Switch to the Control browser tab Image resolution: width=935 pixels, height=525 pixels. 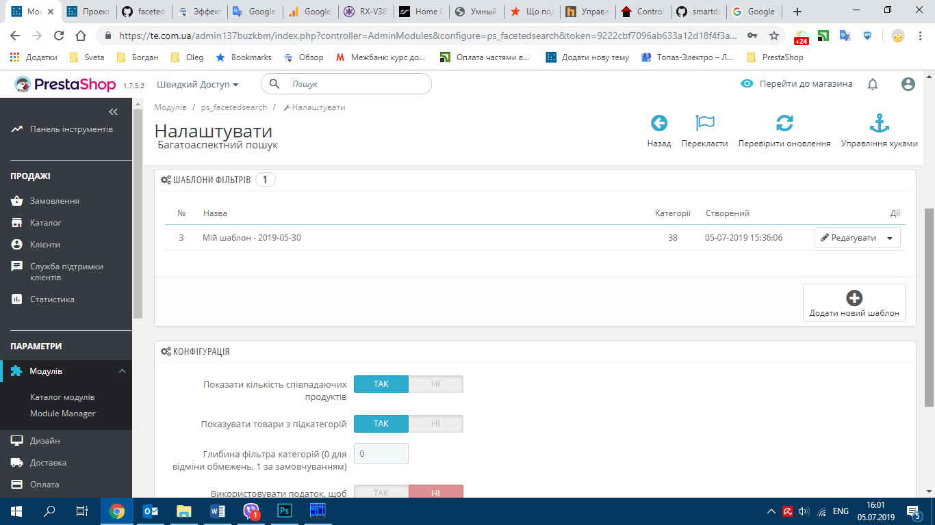(x=642, y=12)
